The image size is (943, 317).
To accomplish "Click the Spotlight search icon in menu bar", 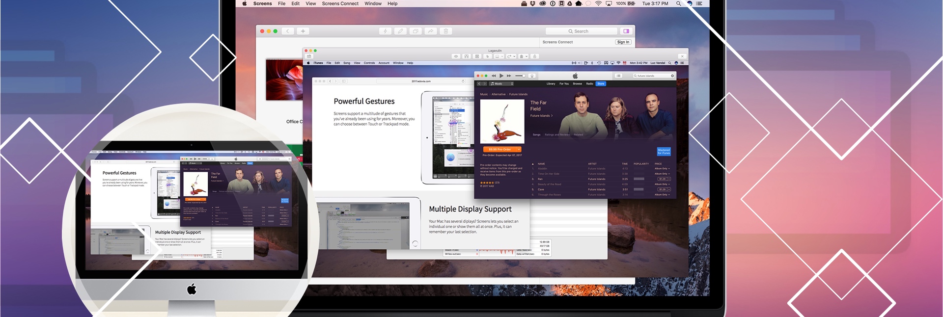I will point(679,3).
